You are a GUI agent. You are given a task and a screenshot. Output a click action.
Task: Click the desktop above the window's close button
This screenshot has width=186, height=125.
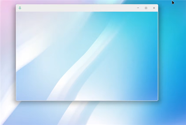click(154, 2)
